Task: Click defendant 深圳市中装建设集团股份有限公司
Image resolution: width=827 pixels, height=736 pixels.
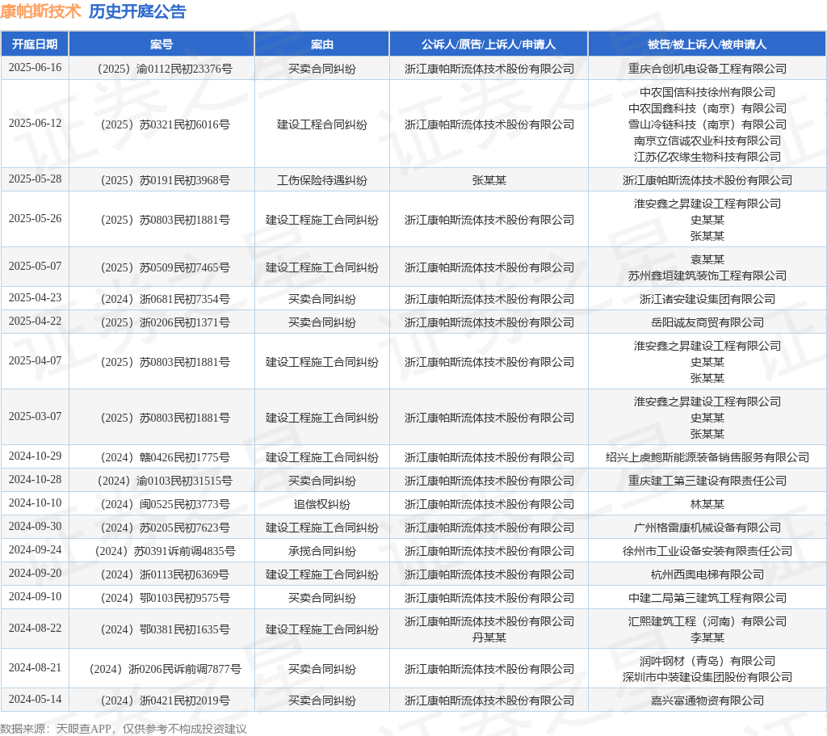Action: 707,677
